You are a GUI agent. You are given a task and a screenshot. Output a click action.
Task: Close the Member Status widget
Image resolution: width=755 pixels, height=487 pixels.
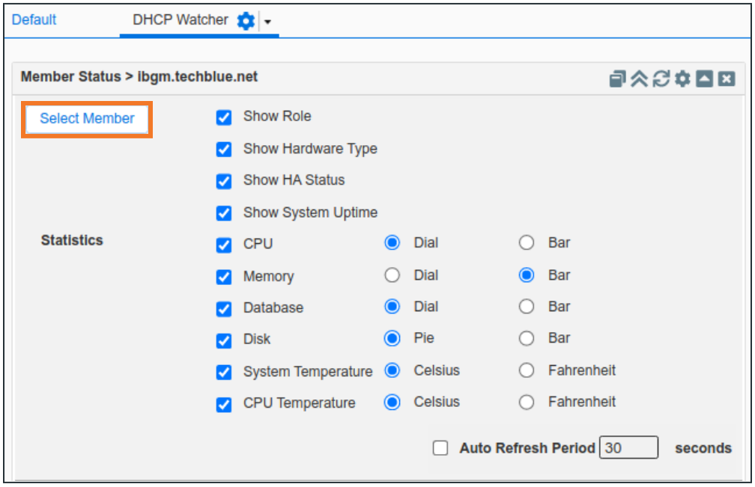click(726, 79)
